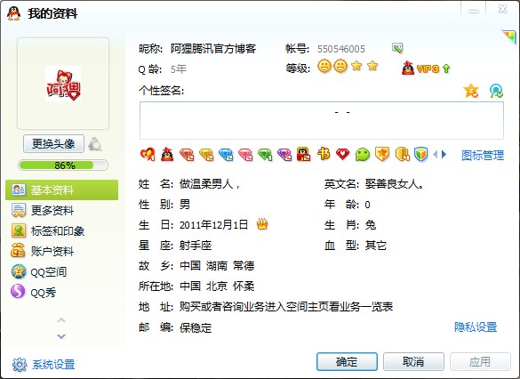Click the green diamond icon in the icon row
520x379 pixels.
(x=265, y=154)
